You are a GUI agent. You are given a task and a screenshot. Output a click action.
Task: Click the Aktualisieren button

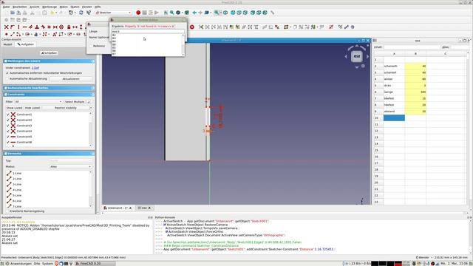click(x=71, y=79)
